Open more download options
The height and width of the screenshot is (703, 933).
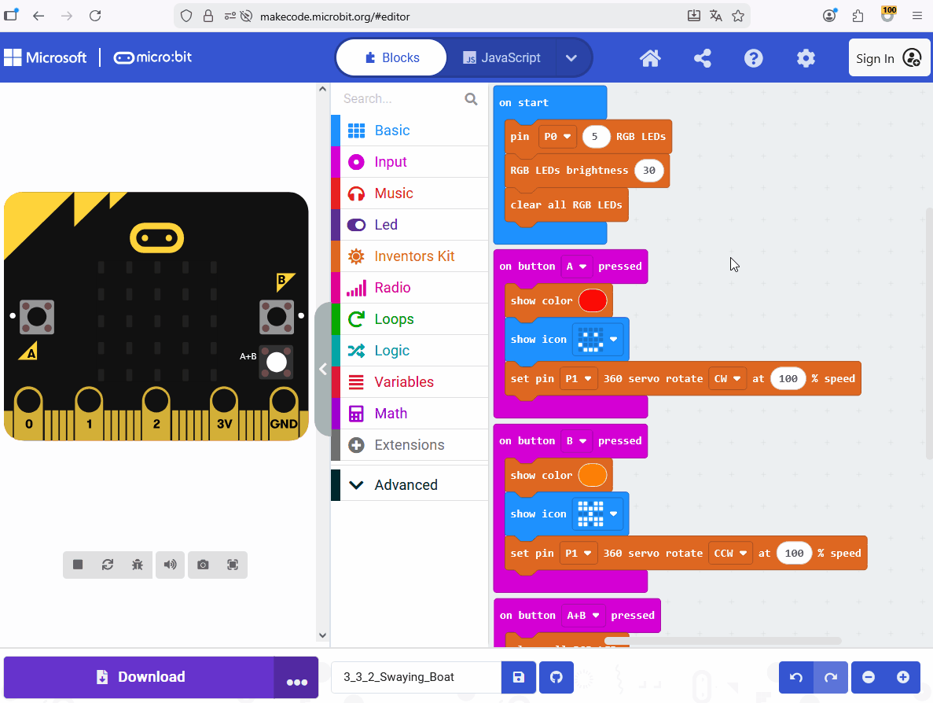296,677
